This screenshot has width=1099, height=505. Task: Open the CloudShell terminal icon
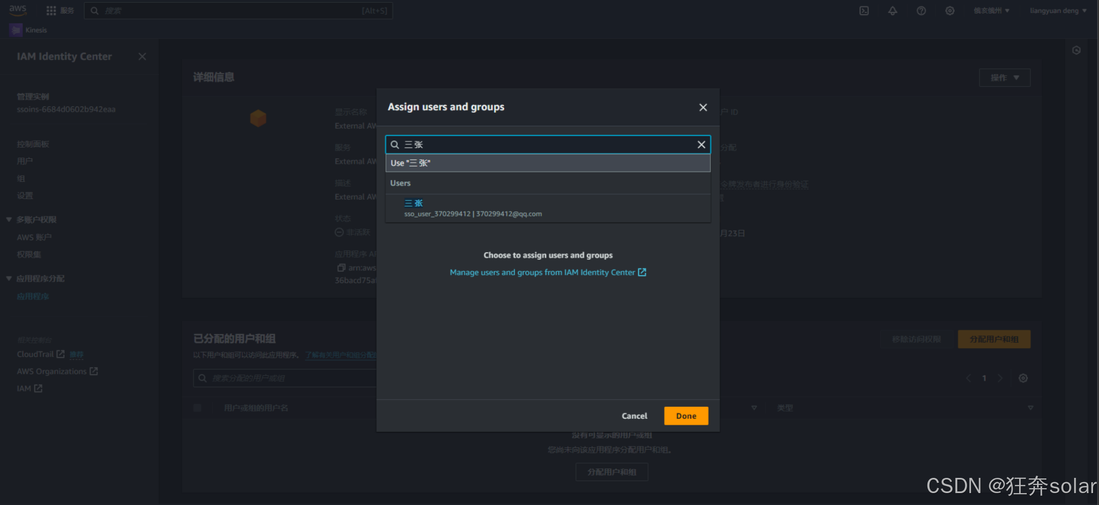[864, 11]
